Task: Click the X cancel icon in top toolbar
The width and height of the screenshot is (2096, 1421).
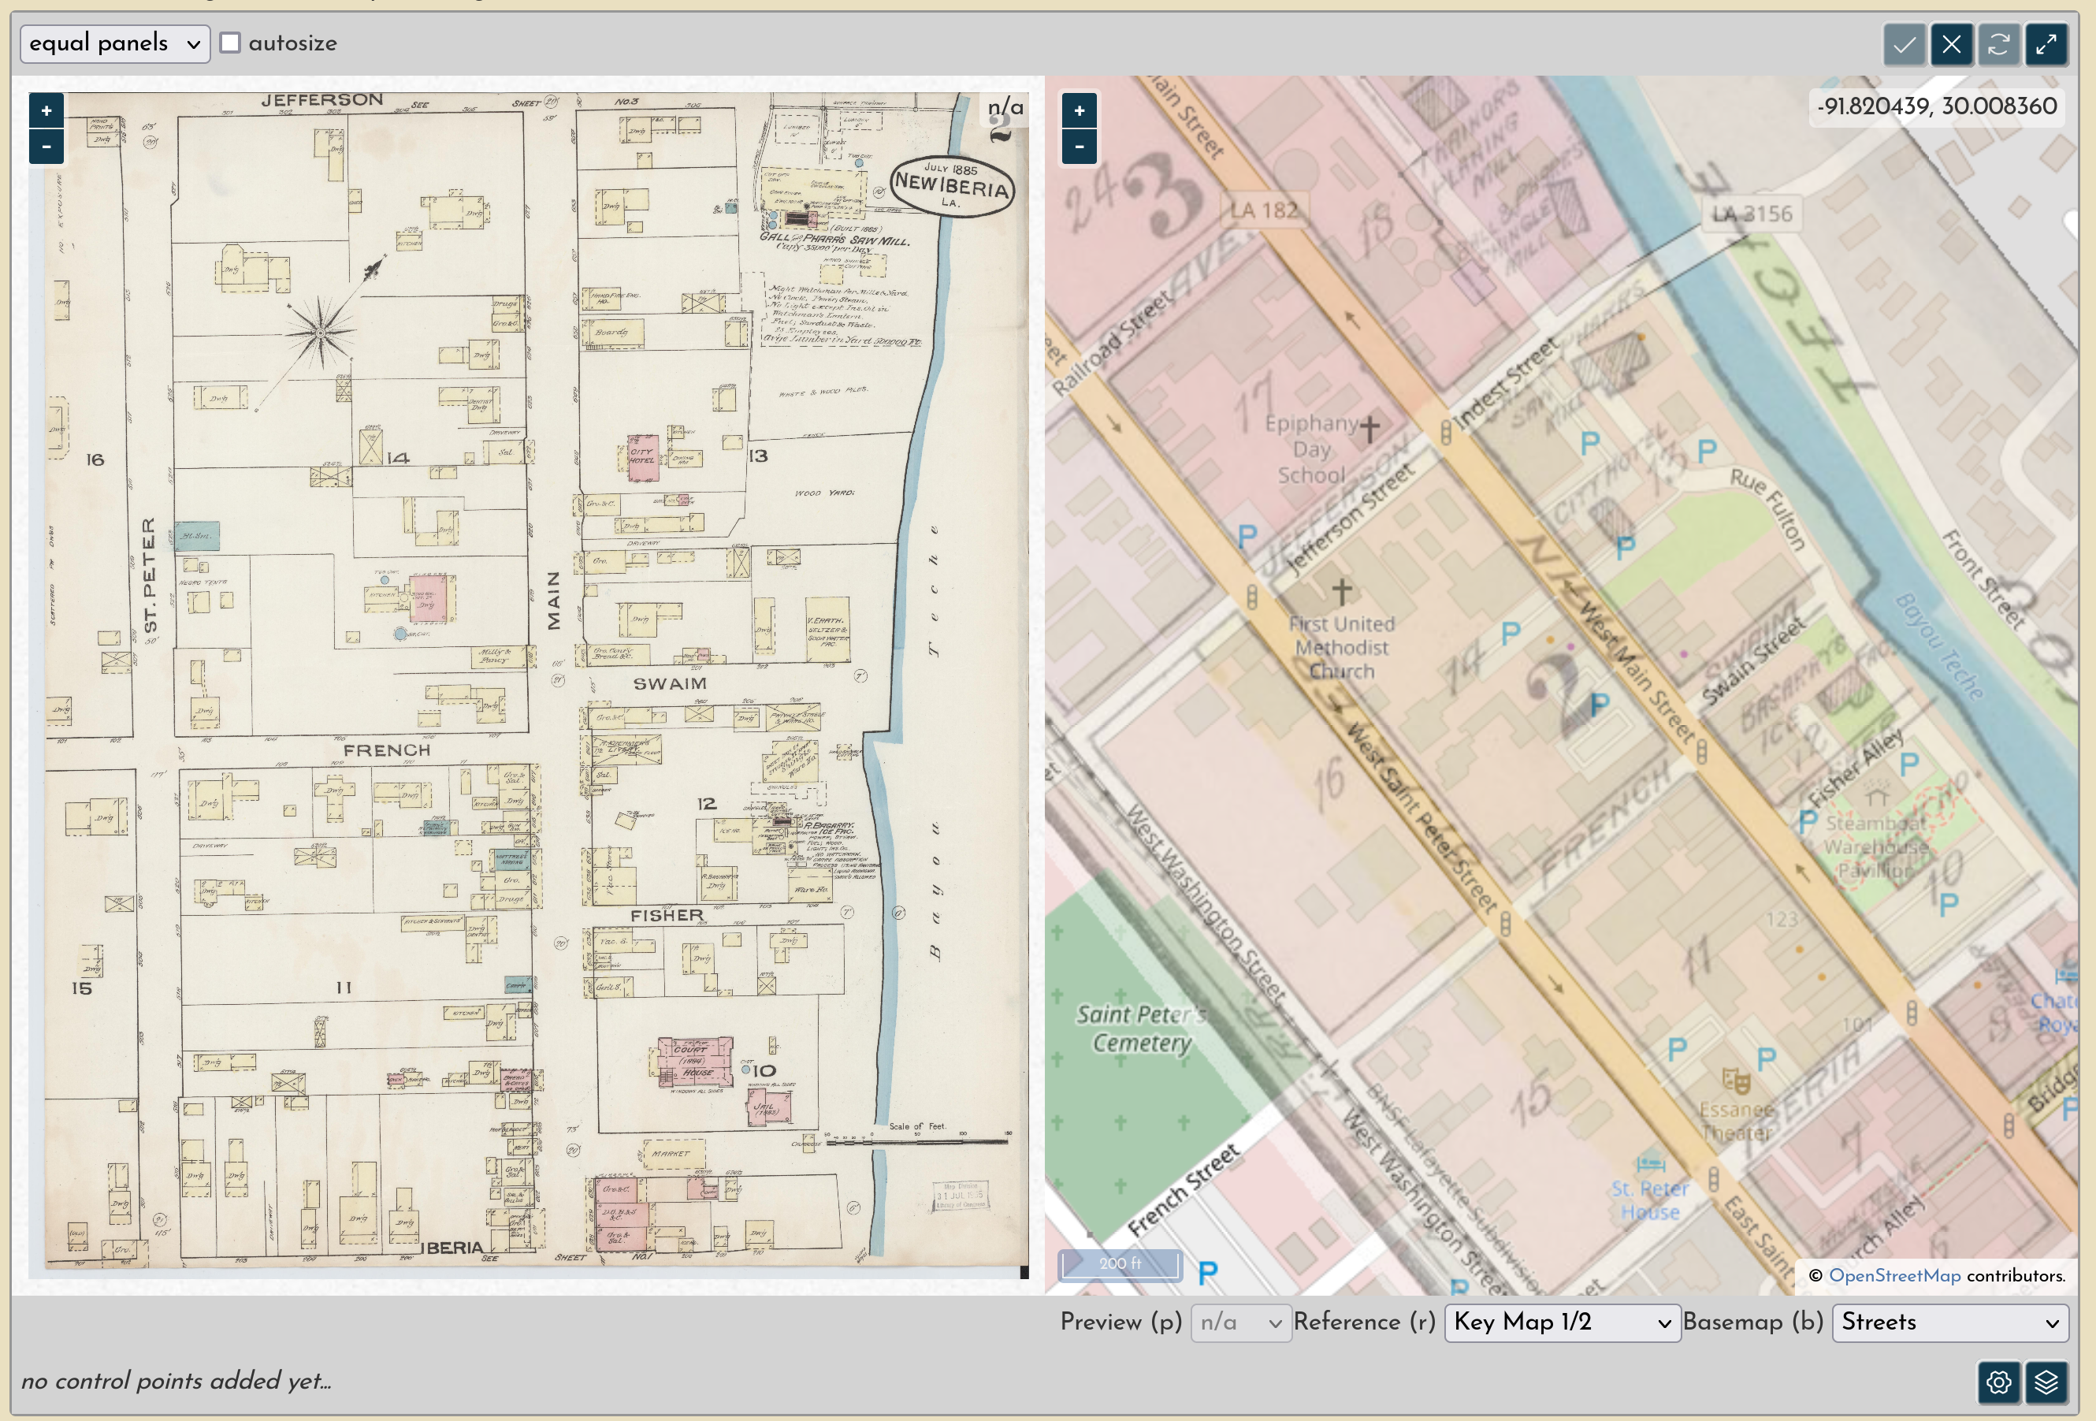Action: (1952, 44)
